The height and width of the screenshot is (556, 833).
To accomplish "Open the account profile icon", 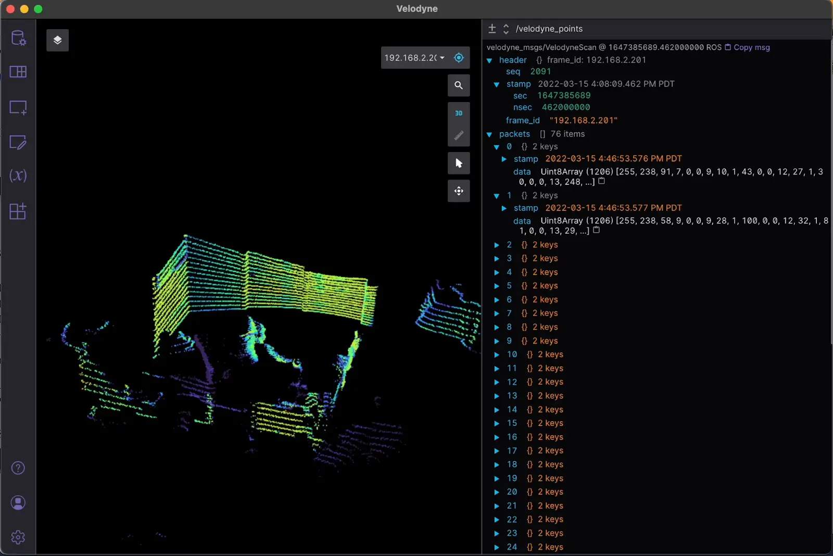I will [18, 502].
